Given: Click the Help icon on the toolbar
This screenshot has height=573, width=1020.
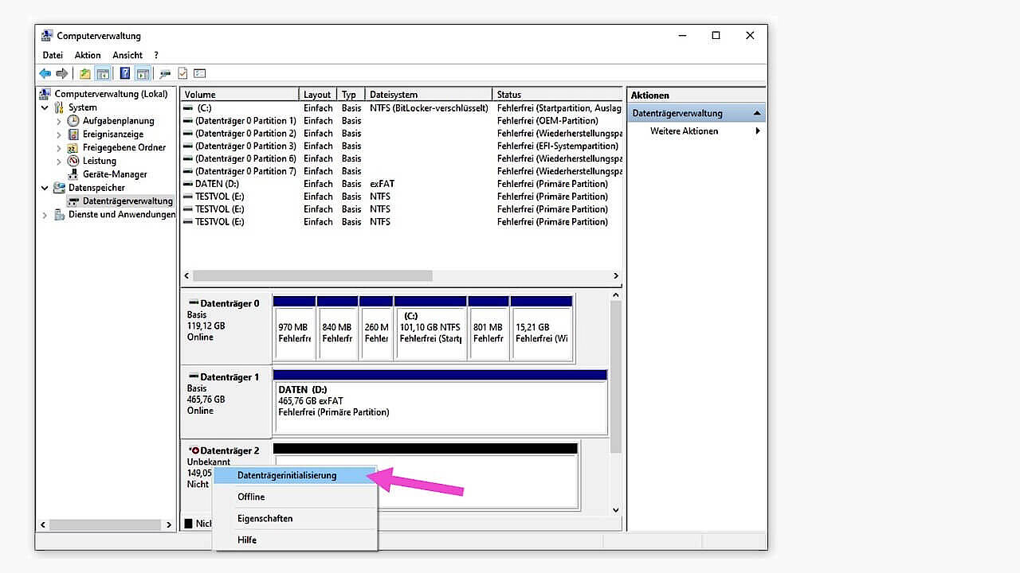Looking at the screenshot, I should pos(124,73).
